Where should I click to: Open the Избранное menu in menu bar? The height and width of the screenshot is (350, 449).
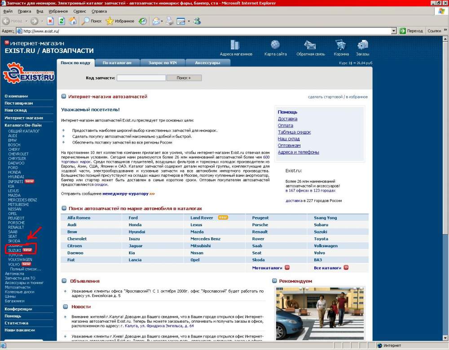(58, 11)
